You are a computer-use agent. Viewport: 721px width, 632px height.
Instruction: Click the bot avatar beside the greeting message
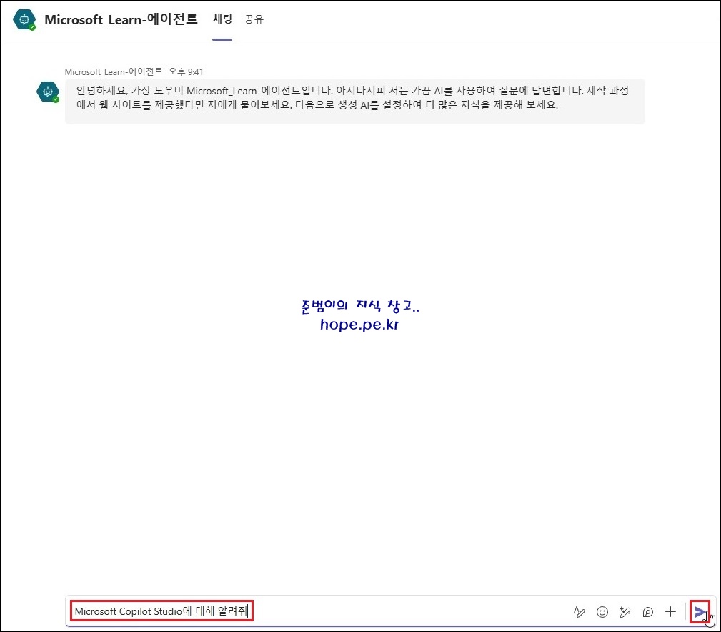[x=48, y=92]
